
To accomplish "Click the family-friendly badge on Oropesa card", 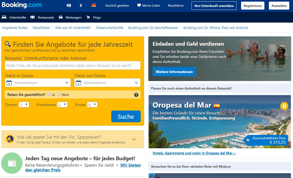I will click(x=284, y=106).
